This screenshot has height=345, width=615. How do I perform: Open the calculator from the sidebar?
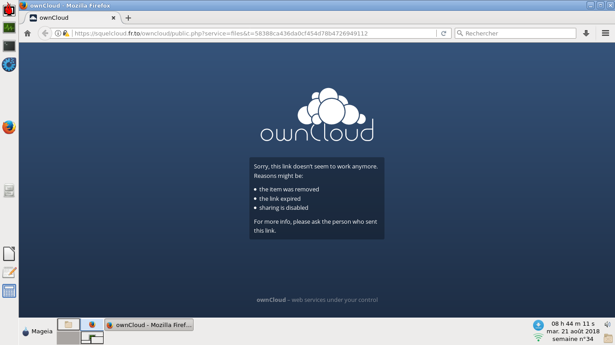point(9,291)
